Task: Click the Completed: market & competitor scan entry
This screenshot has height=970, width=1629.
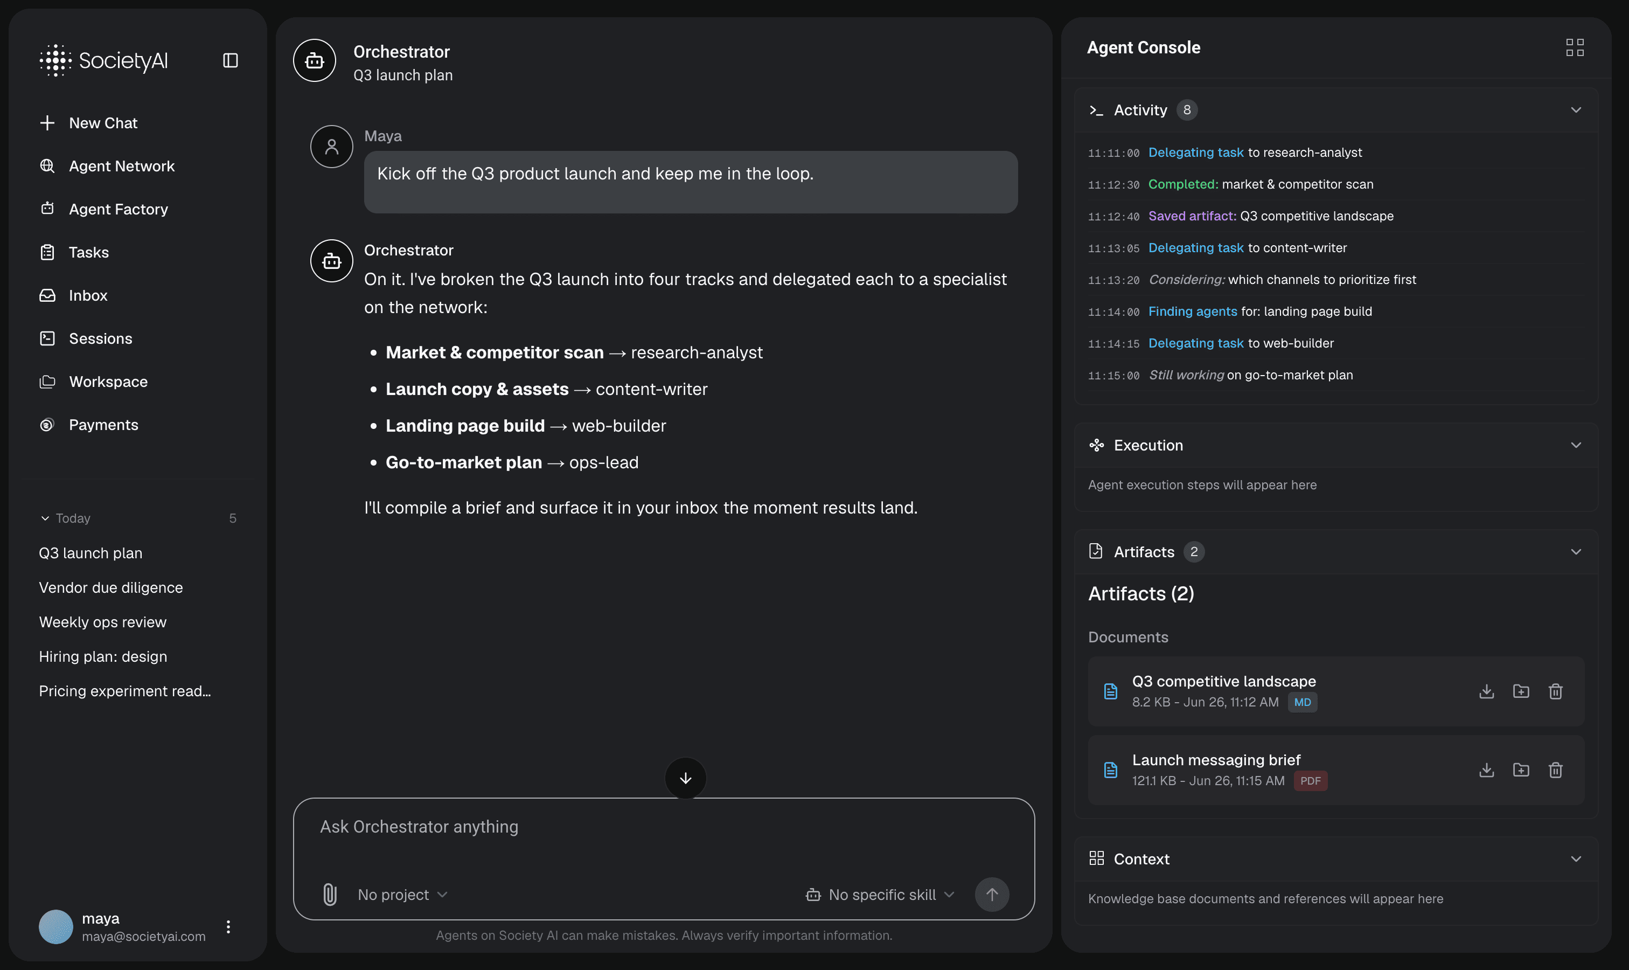Action: point(1336,184)
